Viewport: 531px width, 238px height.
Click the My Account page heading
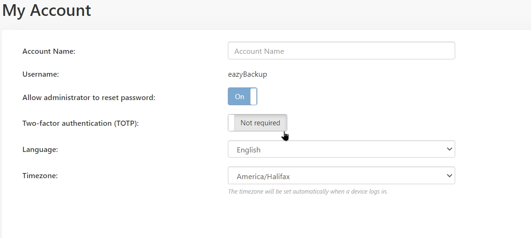(47, 10)
